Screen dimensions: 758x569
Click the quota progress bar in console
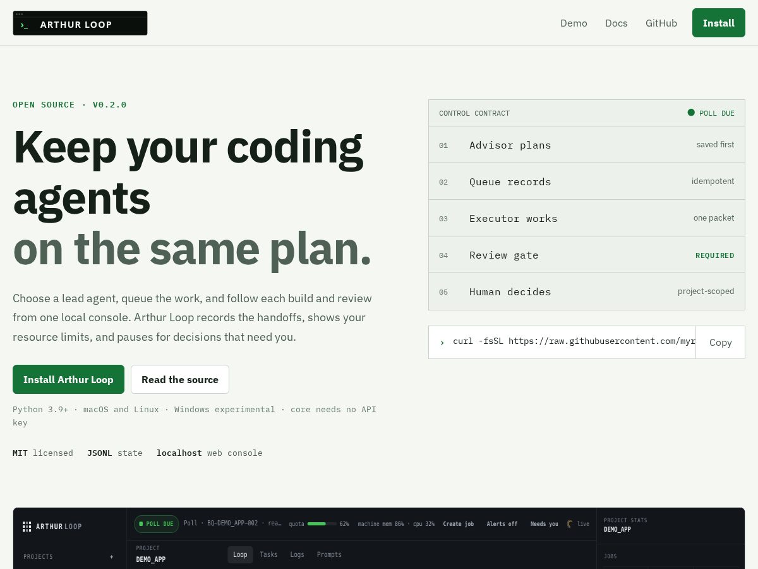[322, 524]
